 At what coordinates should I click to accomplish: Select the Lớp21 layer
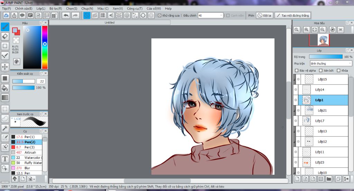coord(323,110)
